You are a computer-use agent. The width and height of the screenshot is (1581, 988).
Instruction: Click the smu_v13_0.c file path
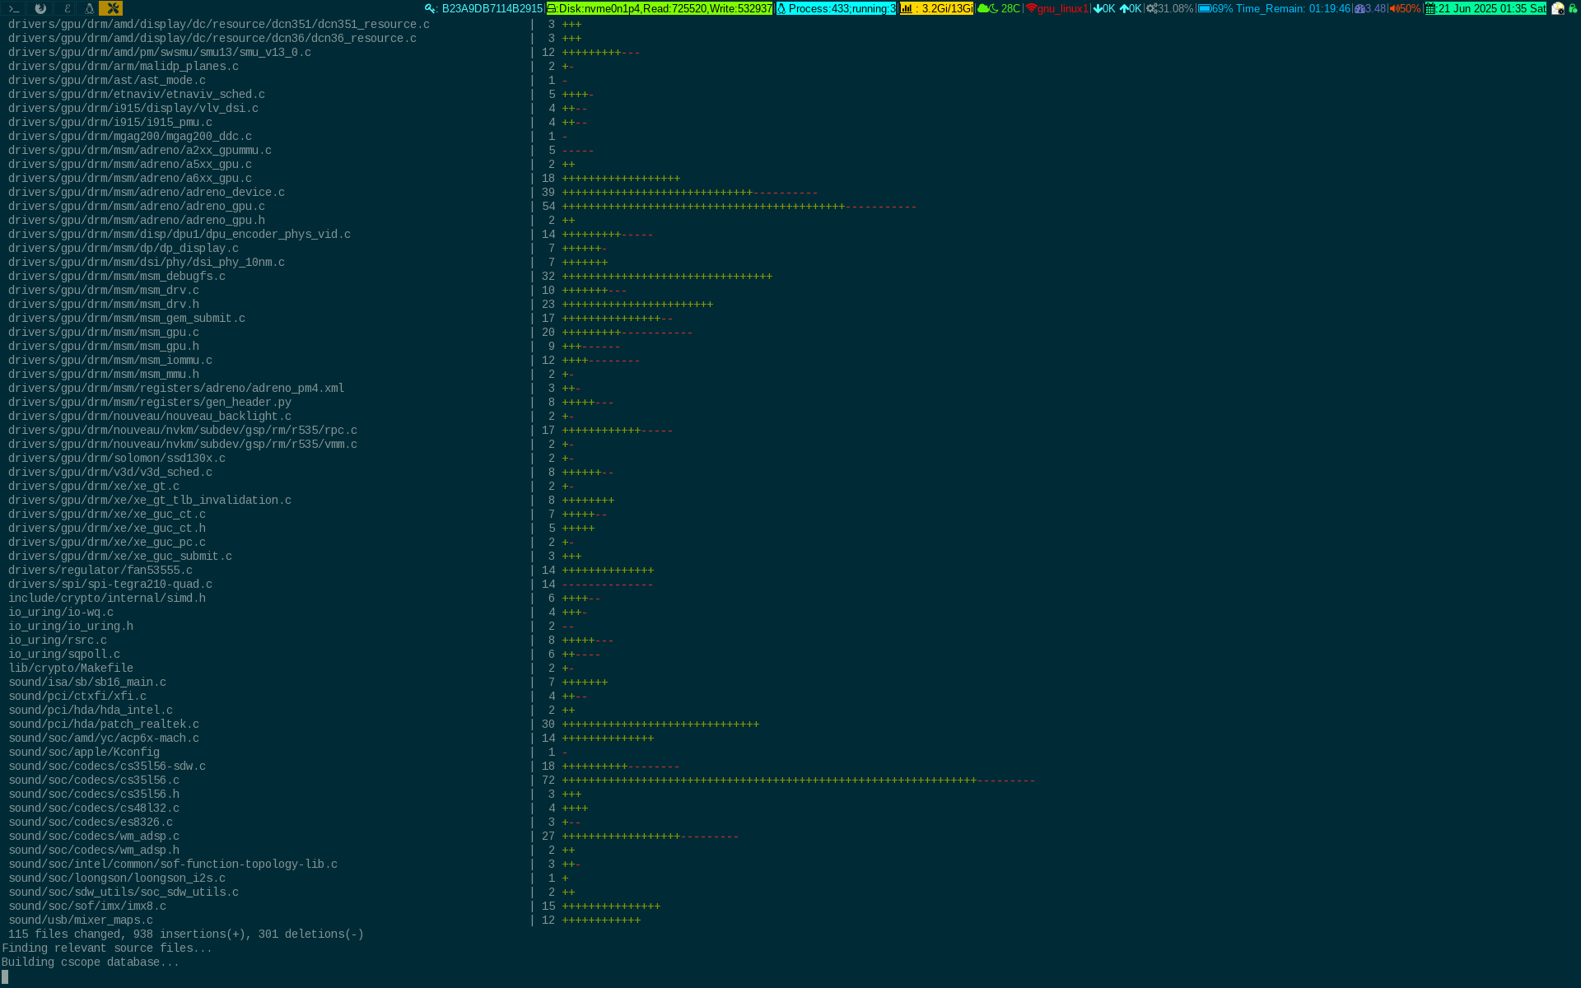(160, 53)
